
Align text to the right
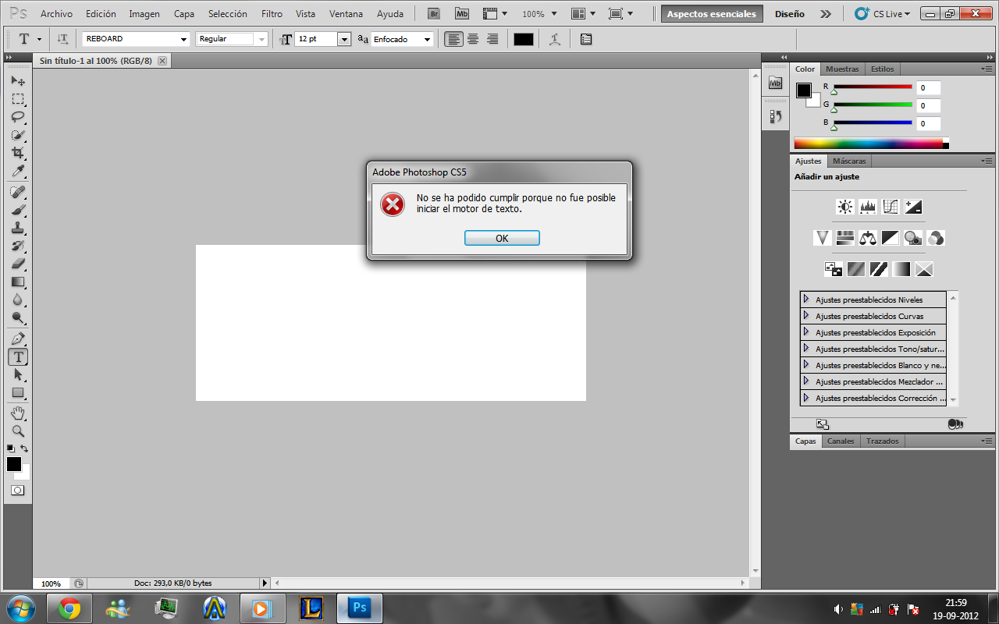point(492,39)
